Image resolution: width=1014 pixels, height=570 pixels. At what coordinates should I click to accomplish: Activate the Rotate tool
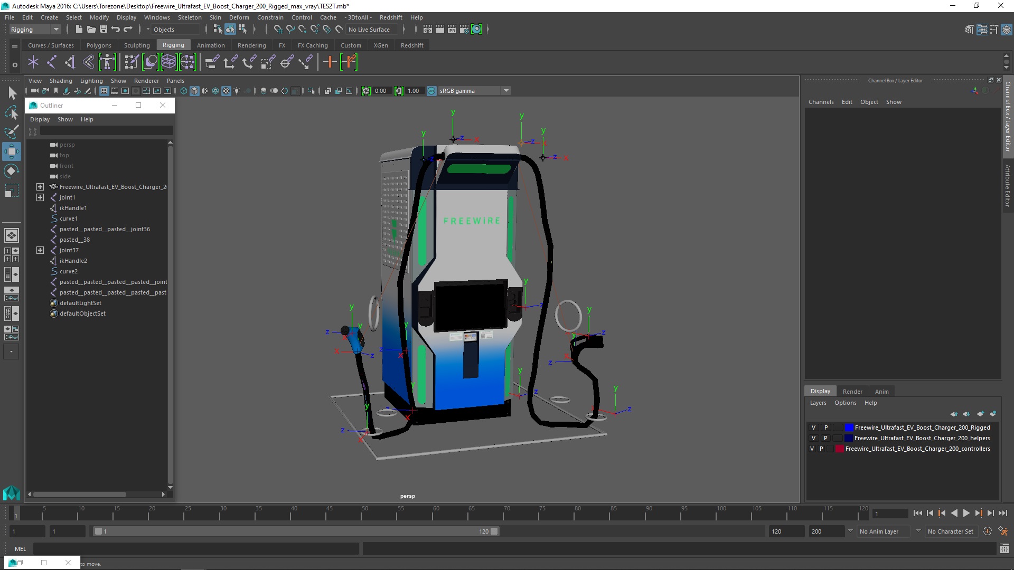[x=12, y=171]
